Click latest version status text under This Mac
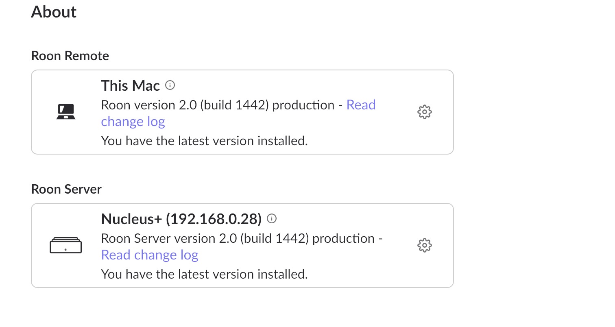 coord(204,141)
